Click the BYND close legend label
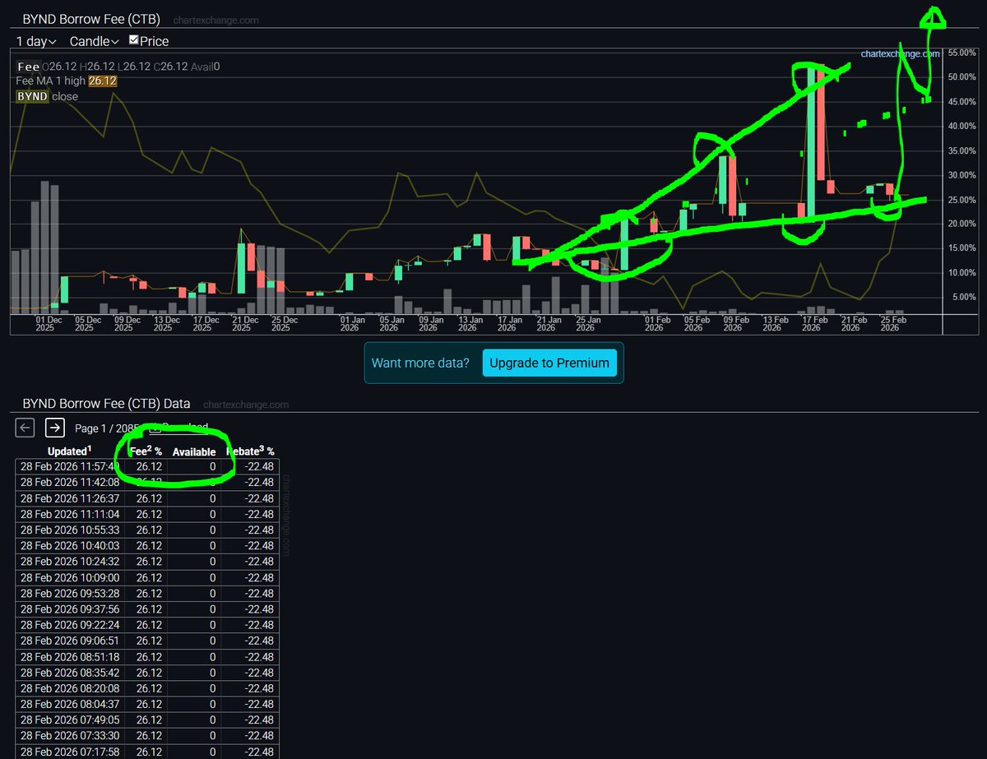 pyautogui.click(x=47, y=96)
